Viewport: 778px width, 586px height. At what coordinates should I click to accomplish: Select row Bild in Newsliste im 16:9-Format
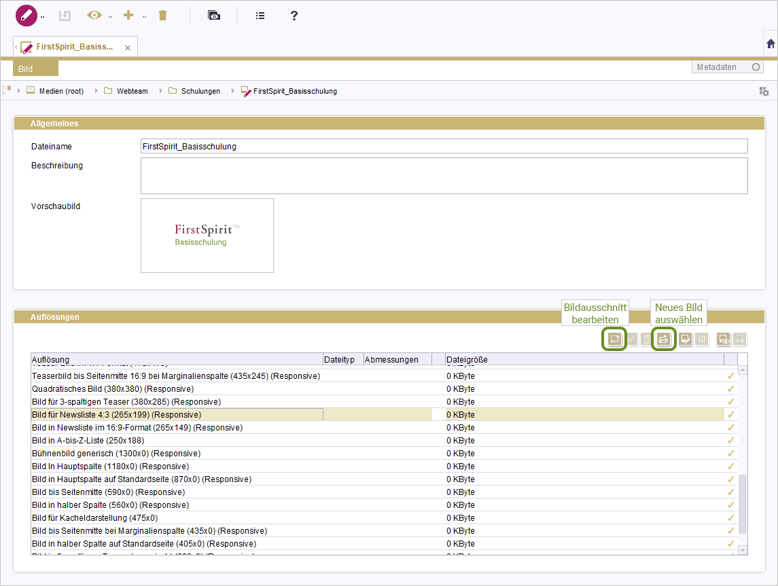(x=385, y=427)
